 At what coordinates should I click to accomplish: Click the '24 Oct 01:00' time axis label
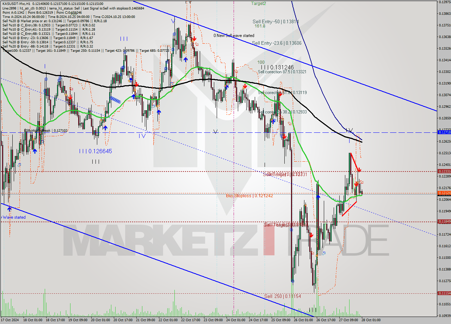(236, 320)
